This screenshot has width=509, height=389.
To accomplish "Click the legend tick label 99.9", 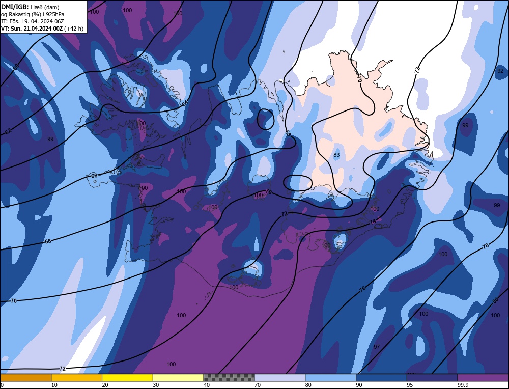I will pyautogui.click(x=462, y=385).
